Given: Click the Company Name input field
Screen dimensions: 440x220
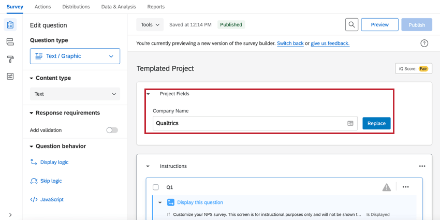Looking at the screenshot, I should coord(248,123).
